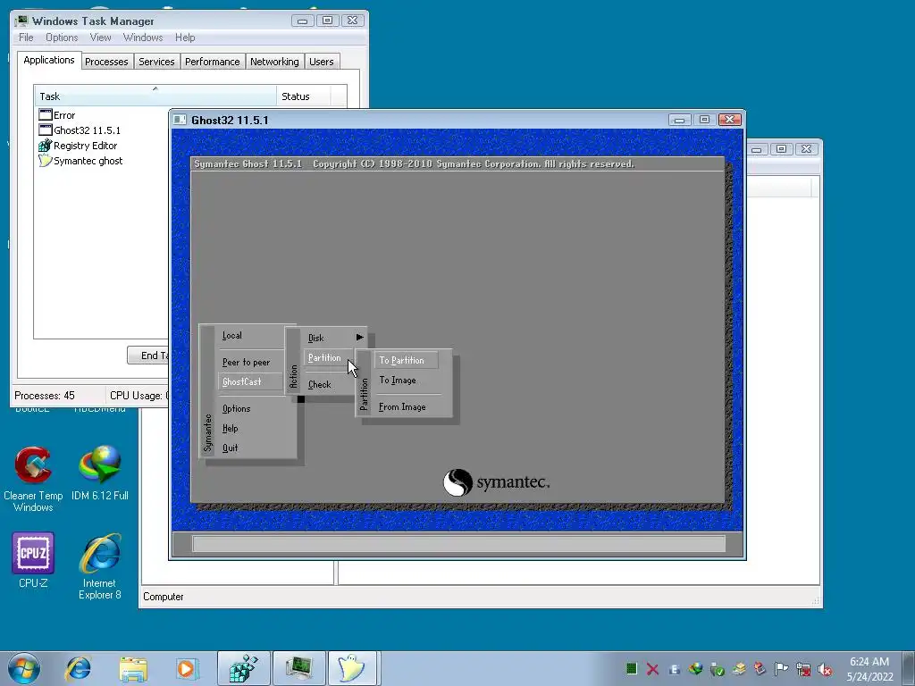The height and width of the screenshot is (686, 915).
Task: Select the Applications tab
Action: click(x=49, y=60)
